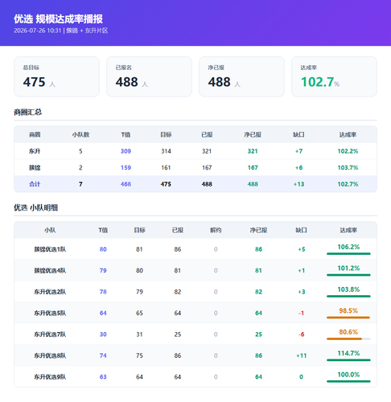Click the +5 缺口 value
Viewport: 391px width, 402px height.
[302, 249]
